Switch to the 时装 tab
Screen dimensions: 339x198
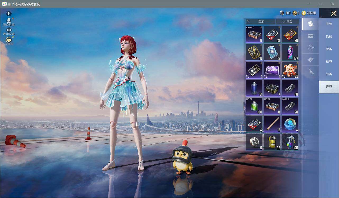click(329, 24)
